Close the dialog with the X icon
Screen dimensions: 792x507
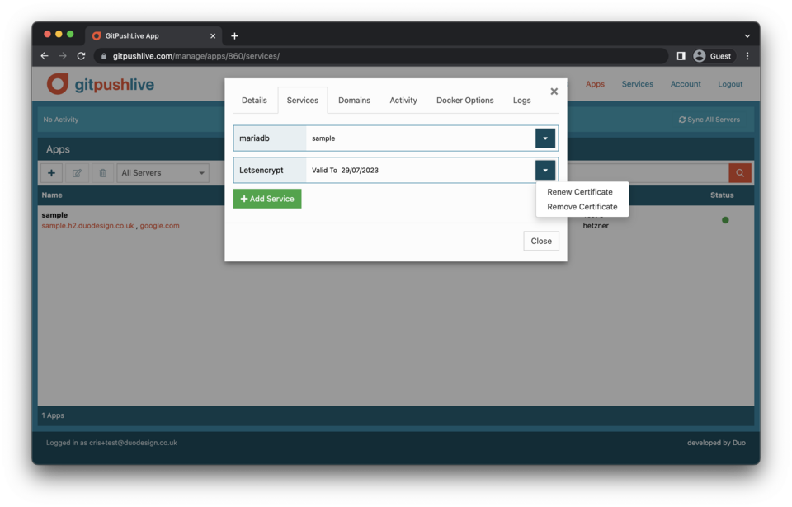(554, 92)
